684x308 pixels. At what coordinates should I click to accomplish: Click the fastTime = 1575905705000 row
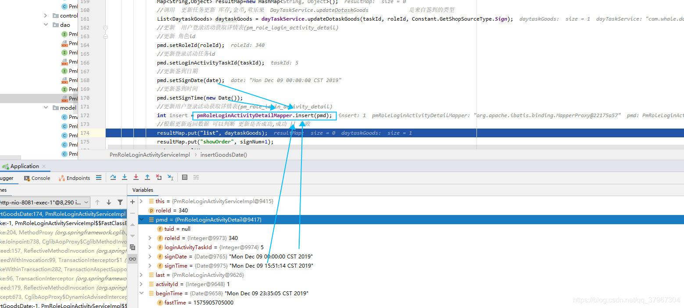pyautogui.click(x=411, y=302)
